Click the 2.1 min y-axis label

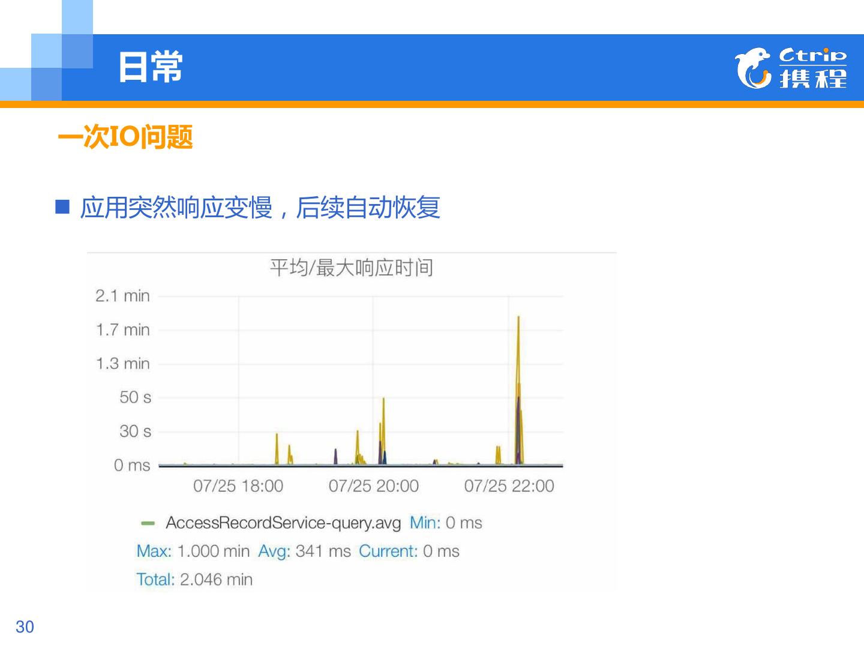[123, 296]
